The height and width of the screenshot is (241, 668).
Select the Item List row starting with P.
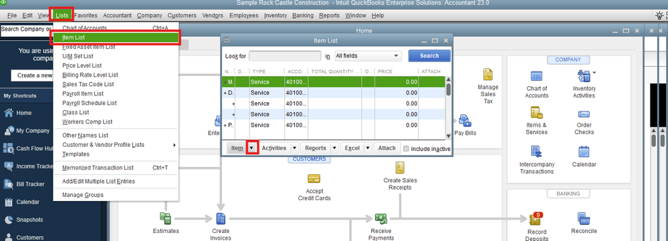pos(334,126)
